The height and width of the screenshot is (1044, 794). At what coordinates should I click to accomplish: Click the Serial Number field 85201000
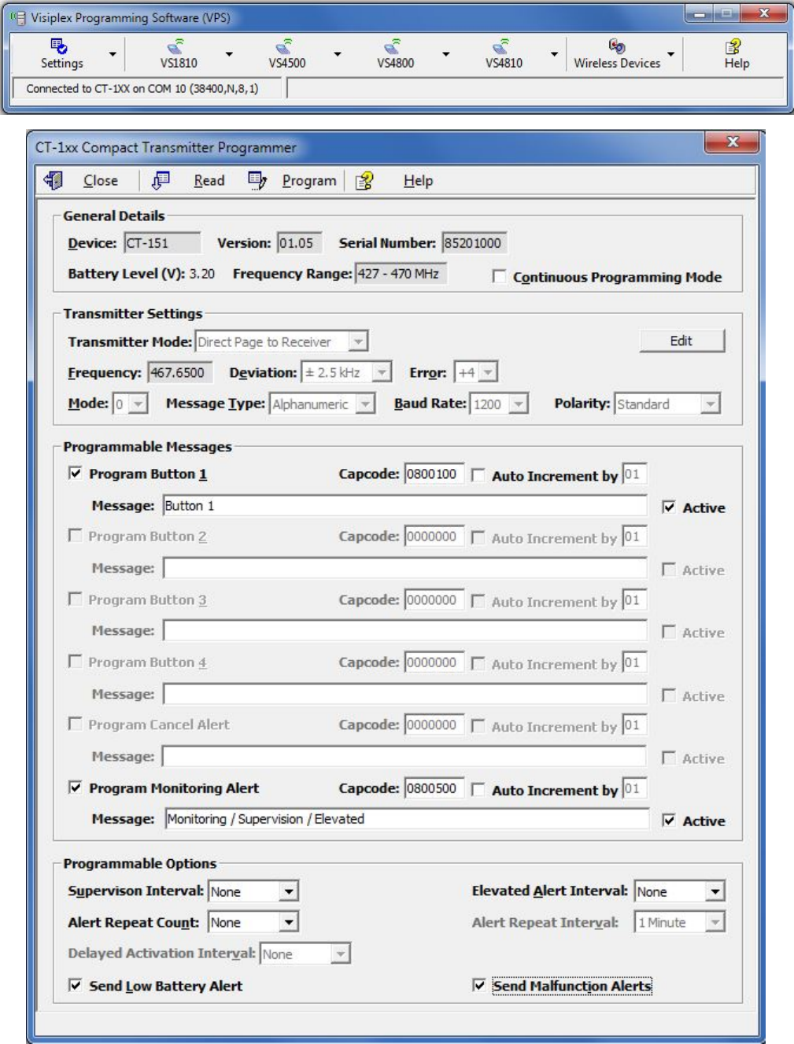point(474,242)
